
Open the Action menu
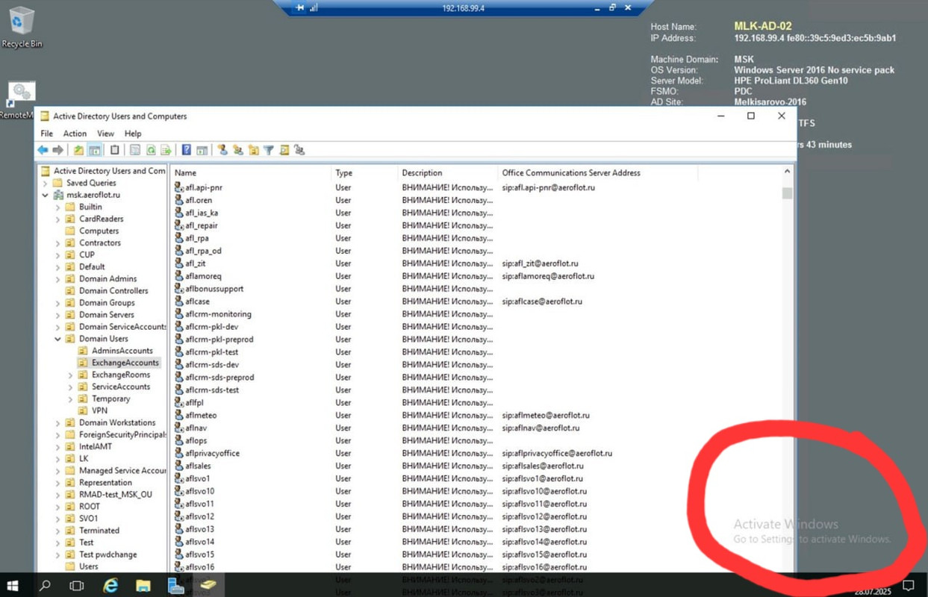click(x=75, y=134)
